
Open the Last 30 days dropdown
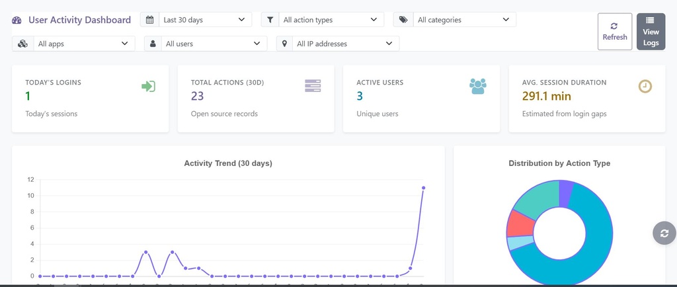pyautogui.click(x=206, y=20)
